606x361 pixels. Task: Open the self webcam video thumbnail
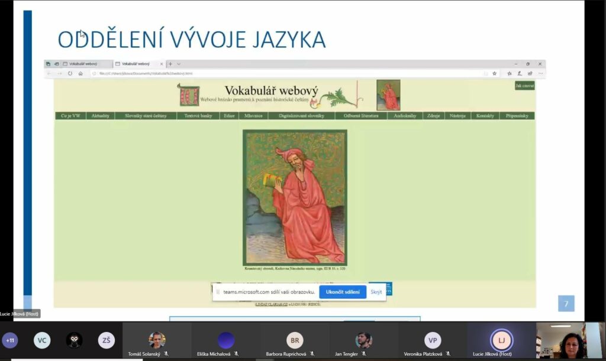point(570,341)
